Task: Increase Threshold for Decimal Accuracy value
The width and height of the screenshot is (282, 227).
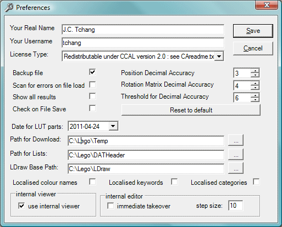Action: (x=255, y=95)
